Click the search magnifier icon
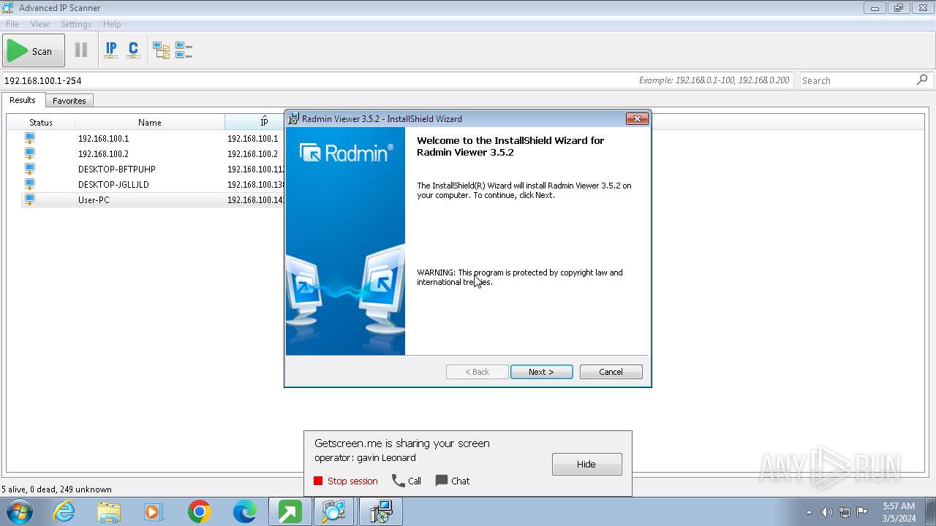936x526 pixels. click(922, 80)
